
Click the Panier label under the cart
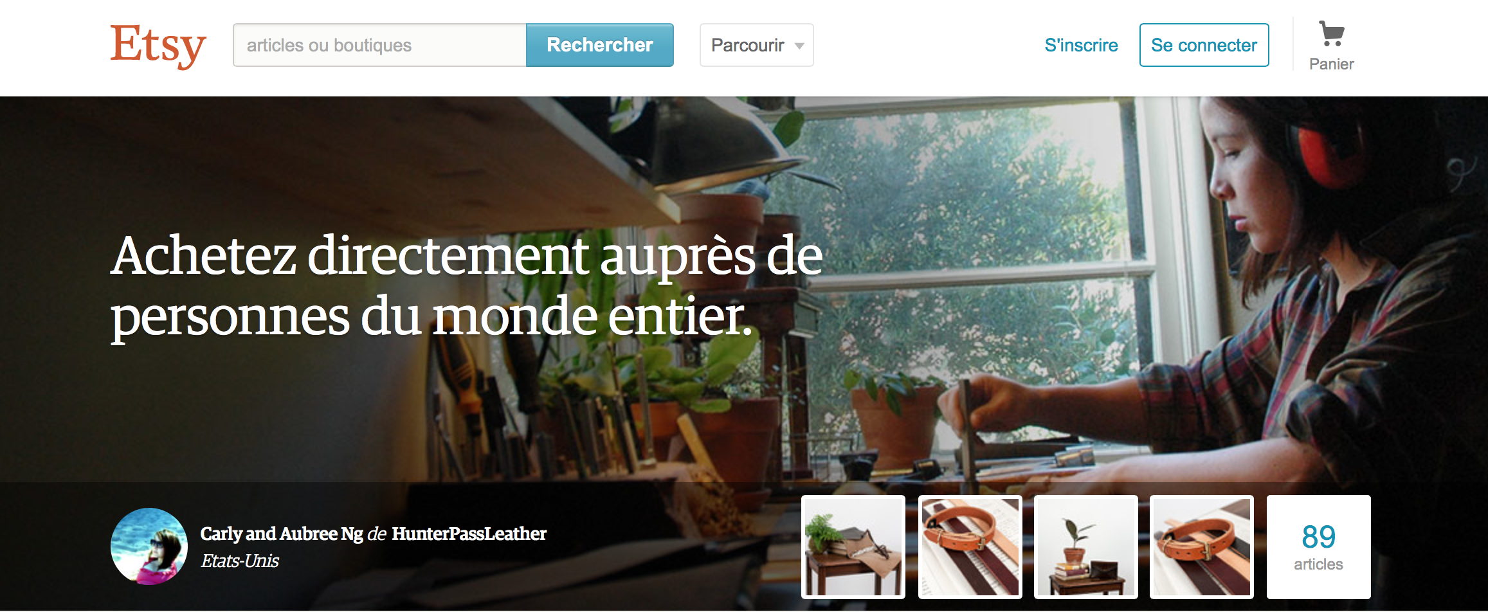click(x=1331, y=64)
